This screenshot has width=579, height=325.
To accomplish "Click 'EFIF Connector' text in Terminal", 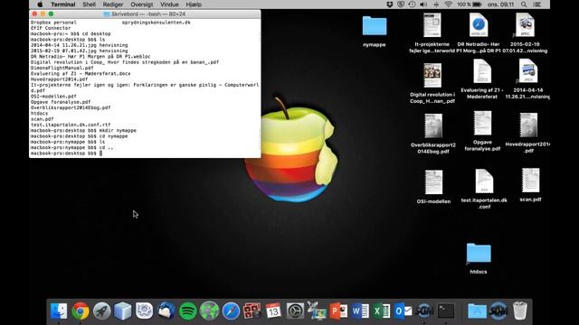I will click(51, 28).
